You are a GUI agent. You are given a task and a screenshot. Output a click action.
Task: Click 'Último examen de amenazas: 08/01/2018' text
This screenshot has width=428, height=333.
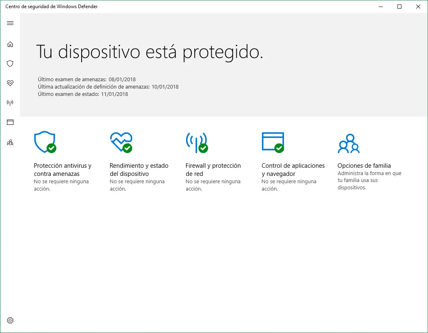pyautogui.click(x=87, y=80)
